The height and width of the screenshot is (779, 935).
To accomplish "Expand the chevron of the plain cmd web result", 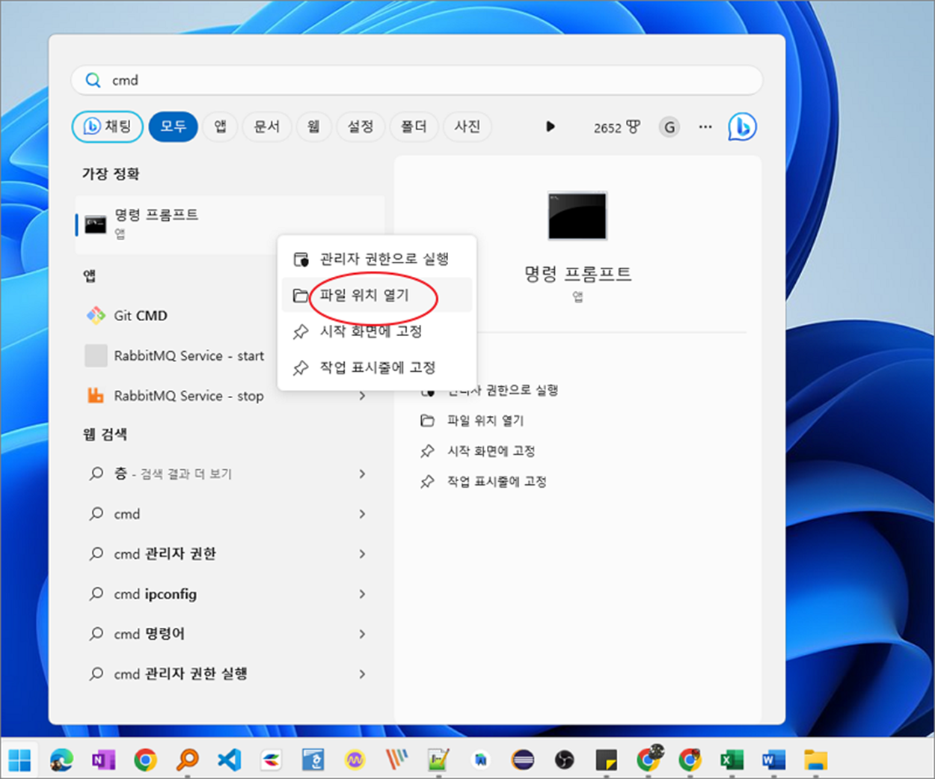I will 362,514.
